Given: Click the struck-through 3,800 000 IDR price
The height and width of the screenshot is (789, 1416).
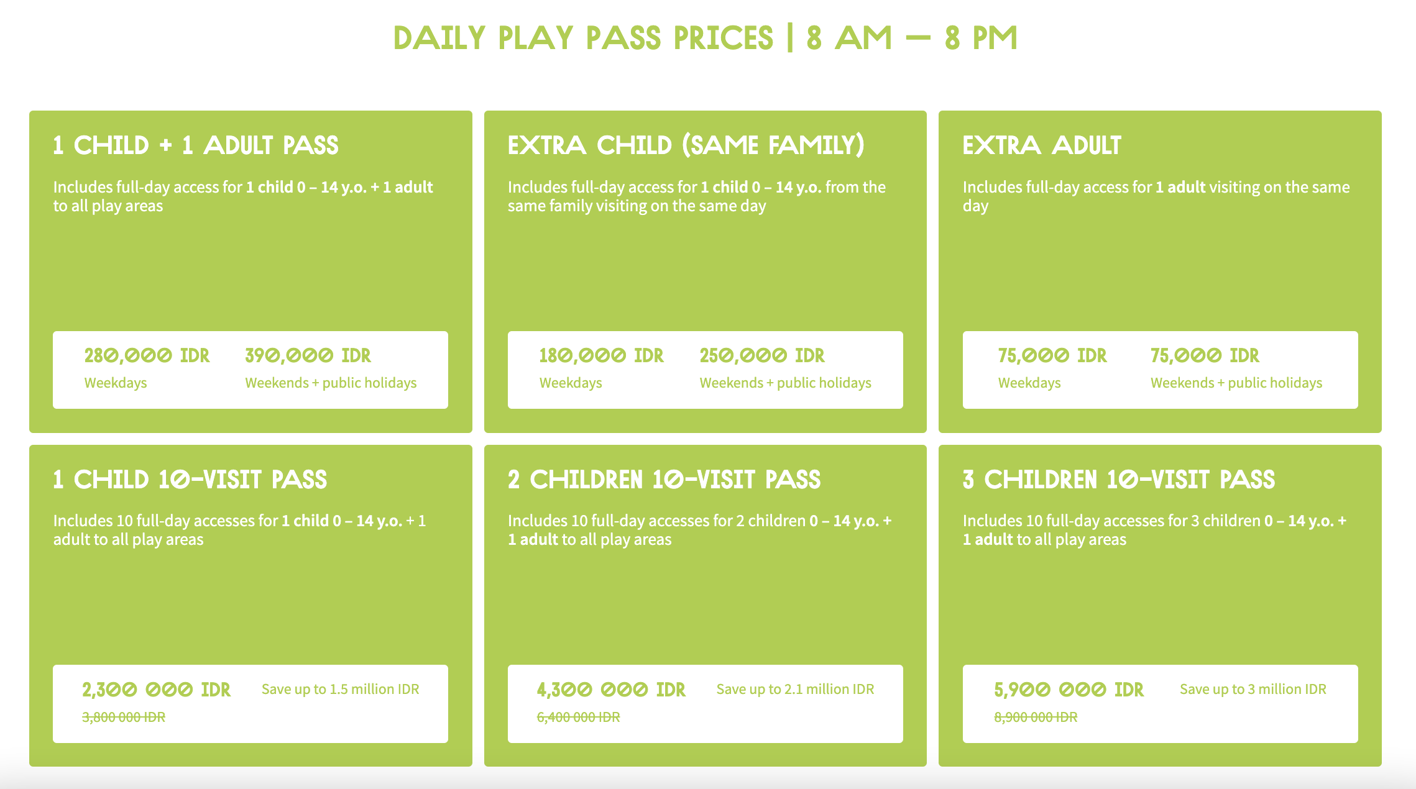Looking at the screenshot, I should point(124,717).
